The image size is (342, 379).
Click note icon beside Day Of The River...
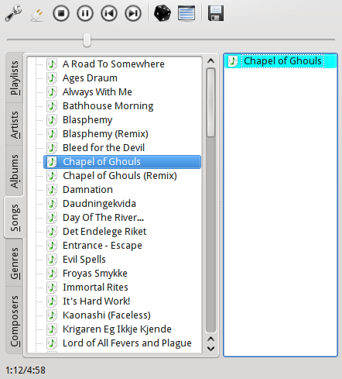click(x=52, y=218)
